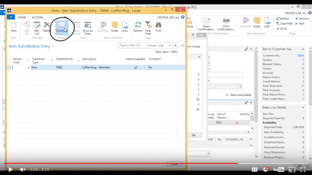Click the Close button in dialog
This screenshot has height=175, width=312.
174,164
